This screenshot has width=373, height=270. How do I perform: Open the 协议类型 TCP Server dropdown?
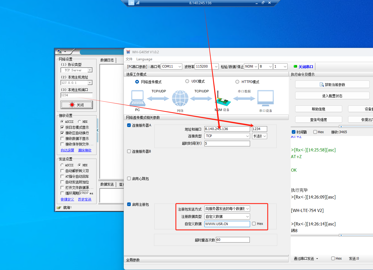(76, 70)
